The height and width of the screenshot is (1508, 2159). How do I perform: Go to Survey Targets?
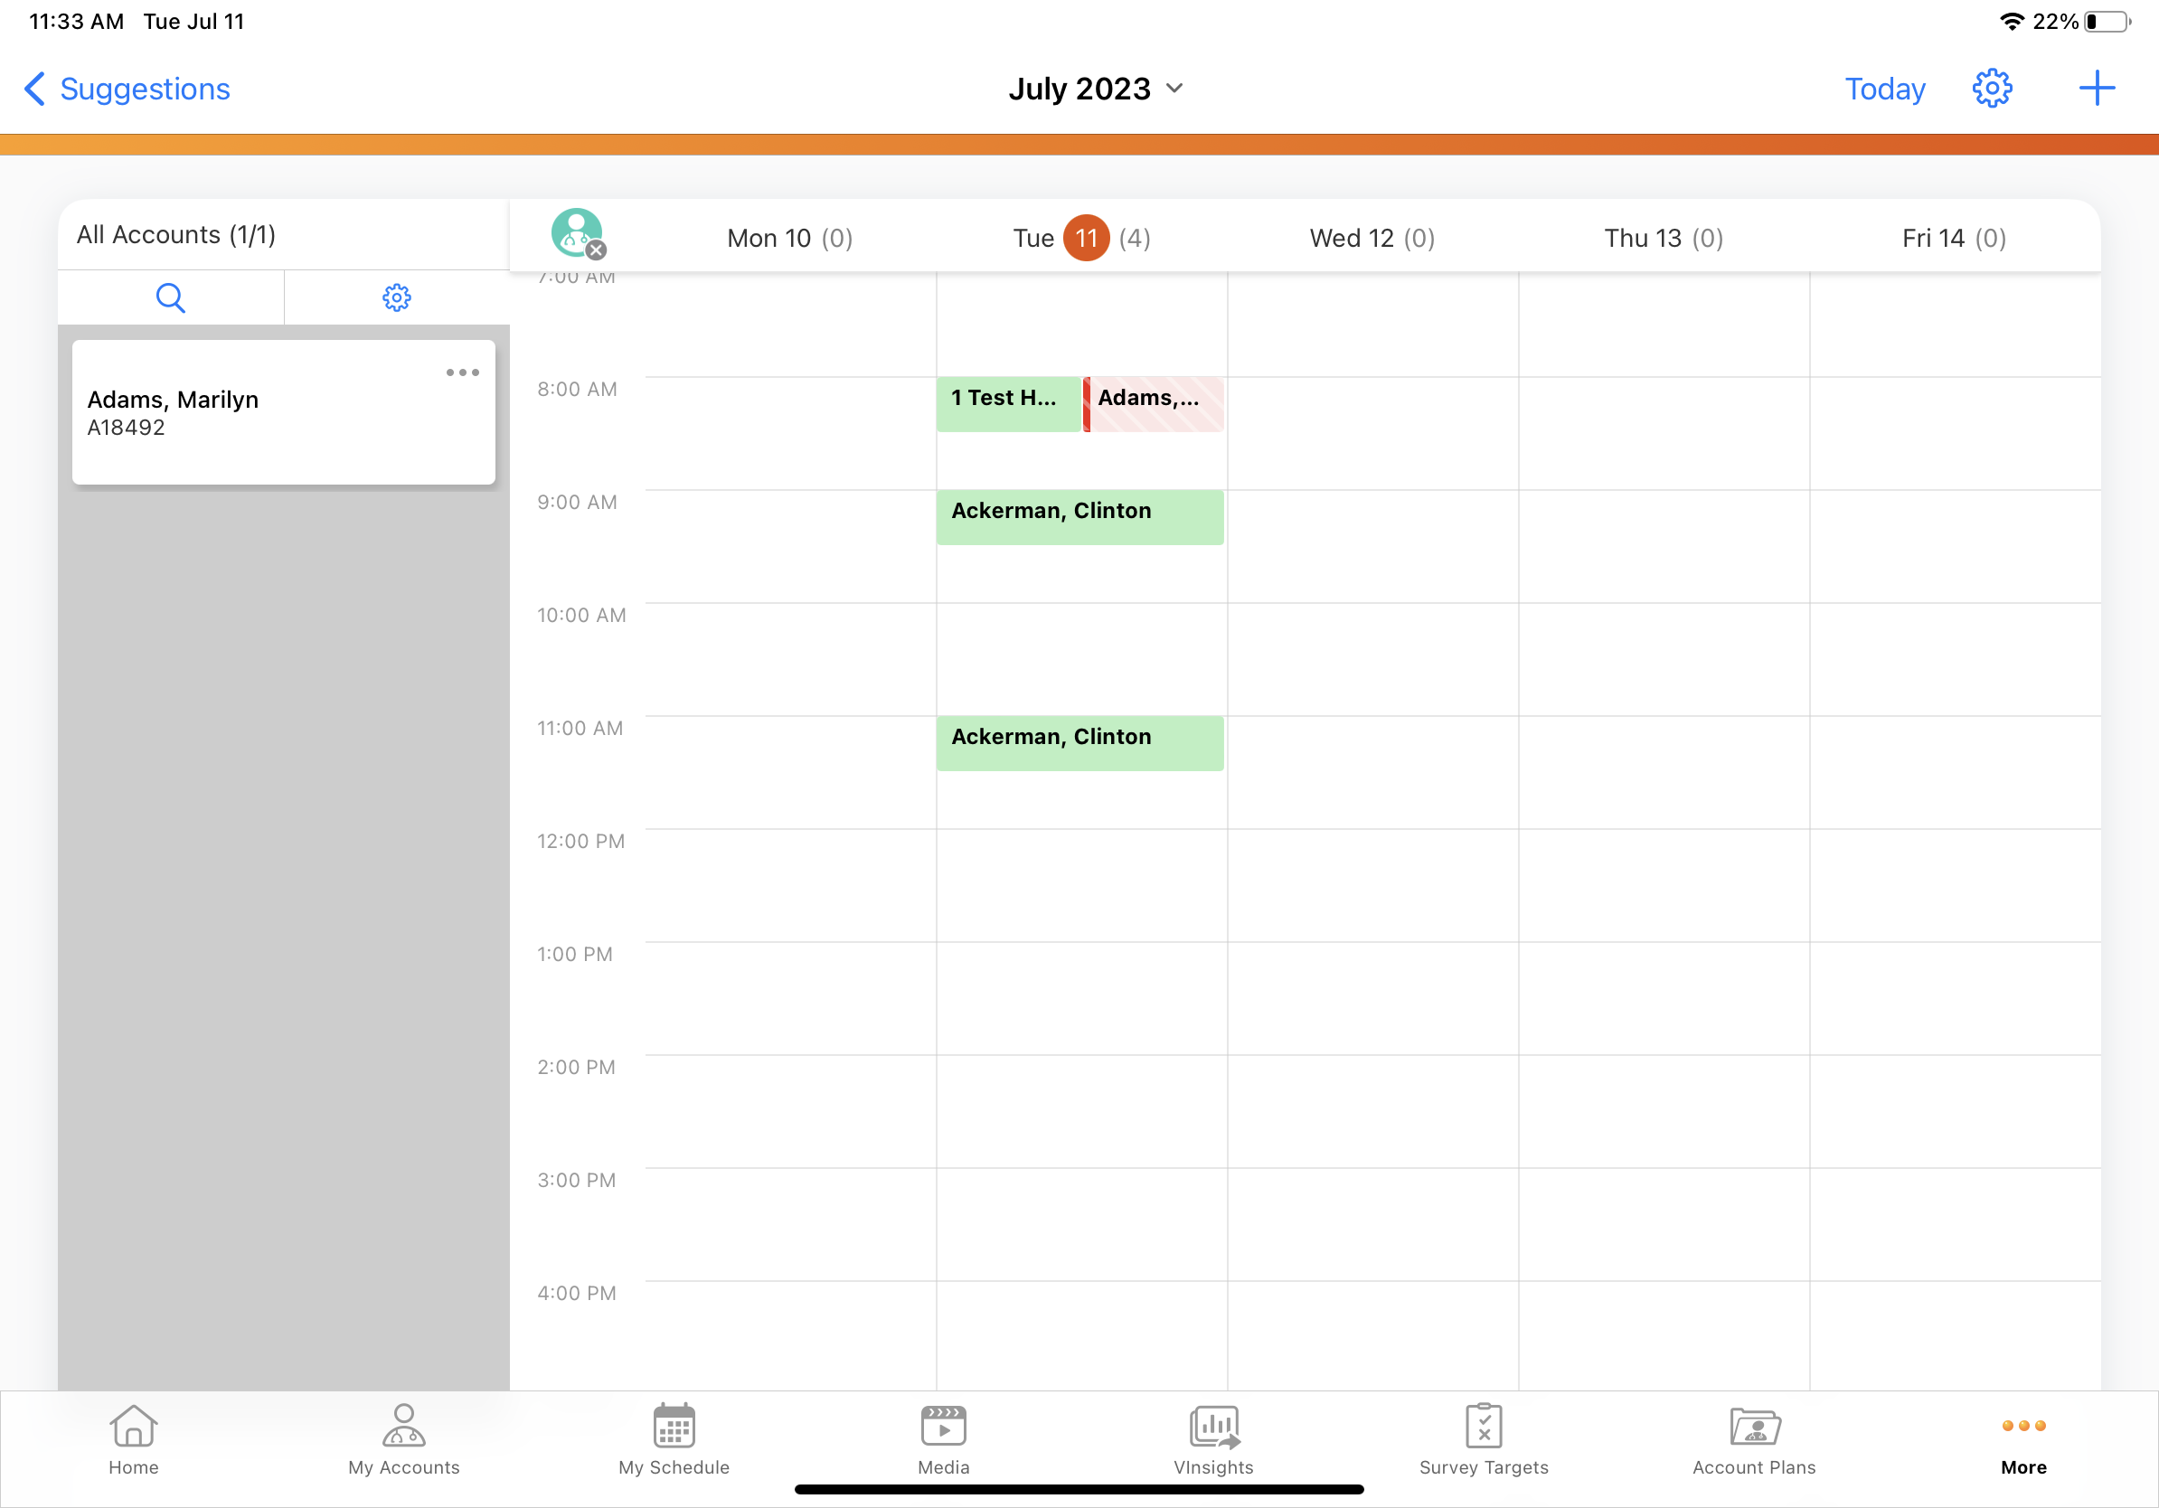1483,1439
